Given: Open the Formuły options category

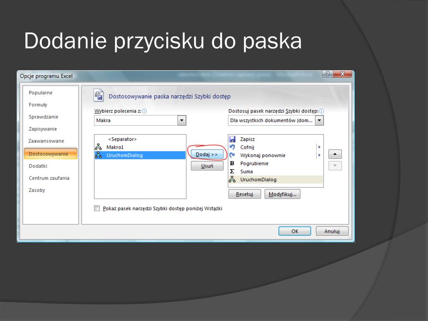Looking at the screenshot, I should 38,104.
